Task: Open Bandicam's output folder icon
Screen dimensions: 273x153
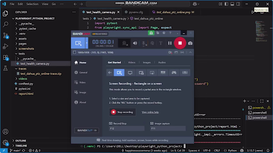Action: coord(158,33)
